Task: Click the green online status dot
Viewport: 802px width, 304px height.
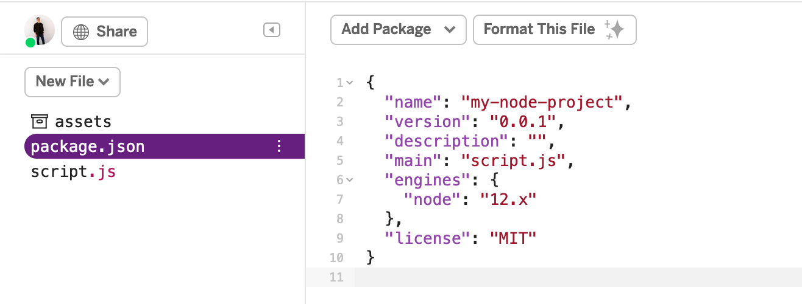Action: point(30,43)
